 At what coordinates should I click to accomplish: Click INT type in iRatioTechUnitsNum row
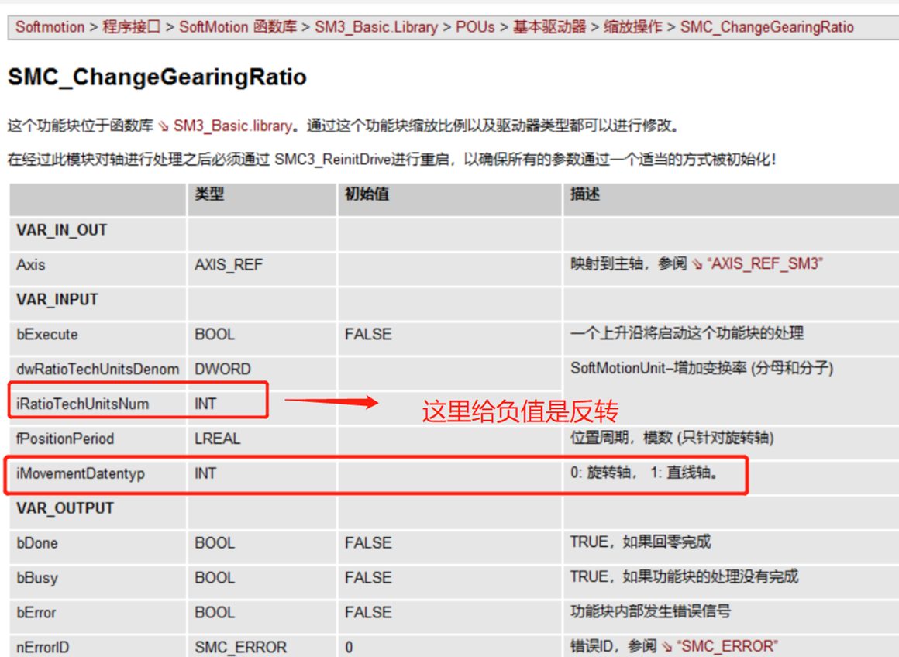click(205, 404)
